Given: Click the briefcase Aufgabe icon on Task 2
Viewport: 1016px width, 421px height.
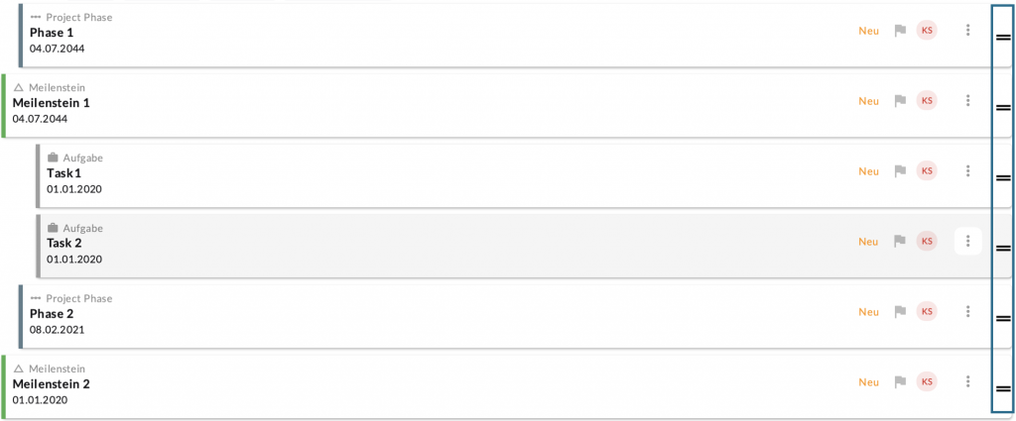Looking at the screenshot, I should tap(54, 228).
